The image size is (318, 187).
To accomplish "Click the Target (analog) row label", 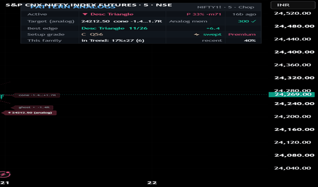I will click(x=51, y=21).
